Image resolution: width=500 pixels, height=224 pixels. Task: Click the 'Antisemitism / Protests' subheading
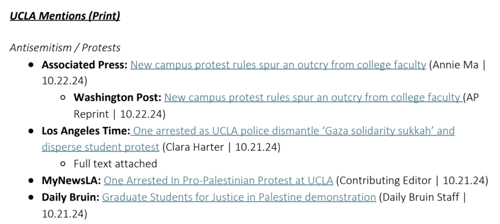pyautogui.click(x=65, y=48)
